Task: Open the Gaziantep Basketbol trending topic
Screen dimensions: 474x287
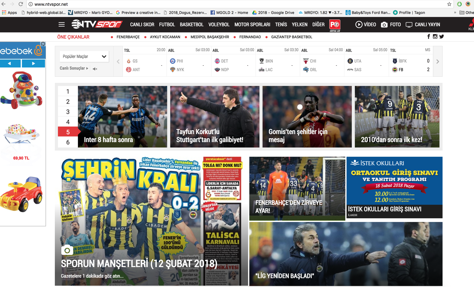Action: tap(291, 37)
